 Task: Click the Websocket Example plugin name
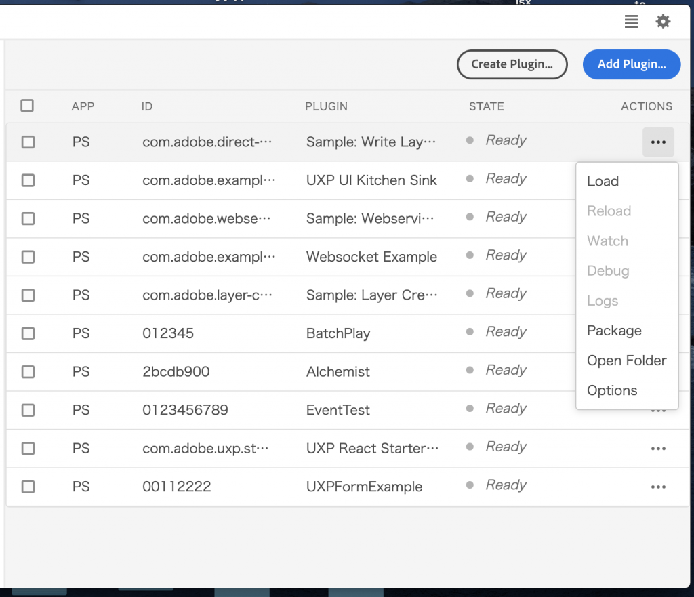[371, 257]
